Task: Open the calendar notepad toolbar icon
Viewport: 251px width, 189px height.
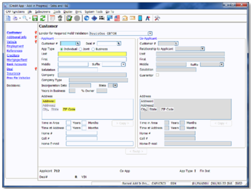Action: point(52,18)
